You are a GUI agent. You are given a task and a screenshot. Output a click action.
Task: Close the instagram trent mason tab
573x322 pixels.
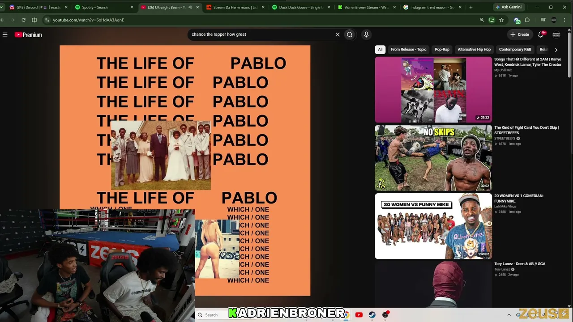tap(461, 7)
